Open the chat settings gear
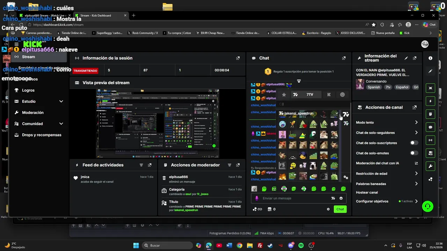 tap(328, 209)
